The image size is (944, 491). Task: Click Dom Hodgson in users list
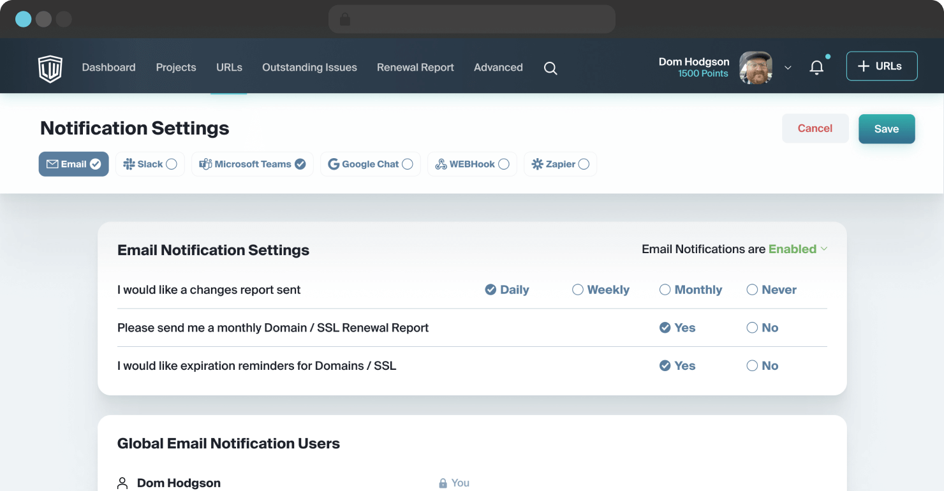(179, 483)
